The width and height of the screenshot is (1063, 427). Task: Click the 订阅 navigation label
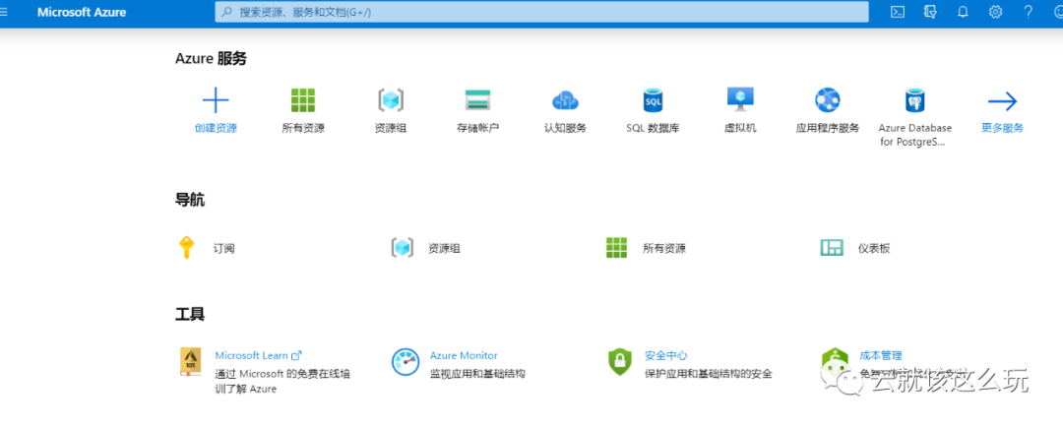coord(223,248)
